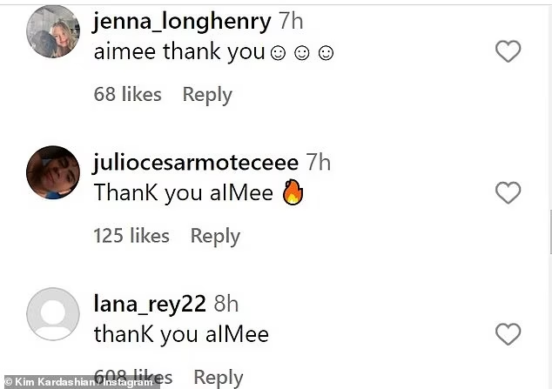The width and height of the screenshot is (552, 389).
Task: Open the 608 likes count
Action: 131,376
